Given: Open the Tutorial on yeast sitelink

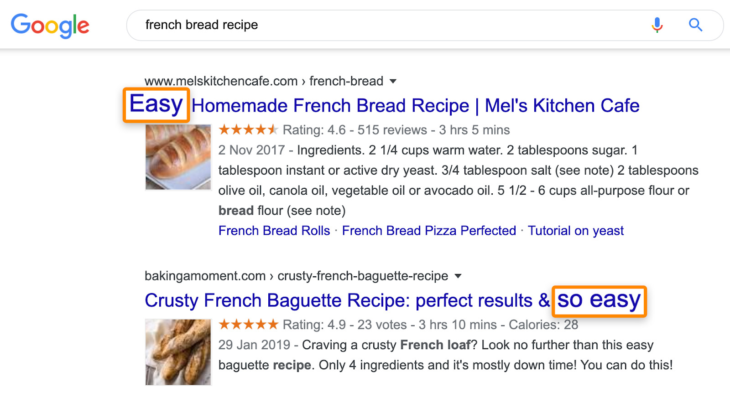Looking at the screenshot, I should [x=576, y=231].
